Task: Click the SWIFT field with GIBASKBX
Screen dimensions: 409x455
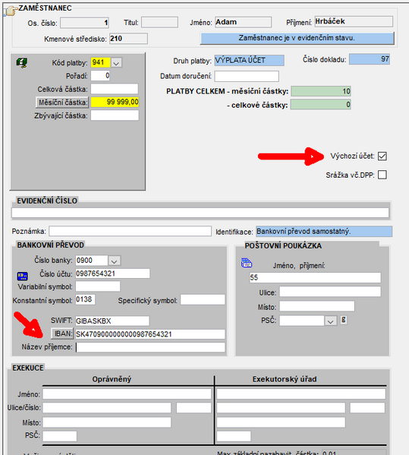Action: [112, 321]
